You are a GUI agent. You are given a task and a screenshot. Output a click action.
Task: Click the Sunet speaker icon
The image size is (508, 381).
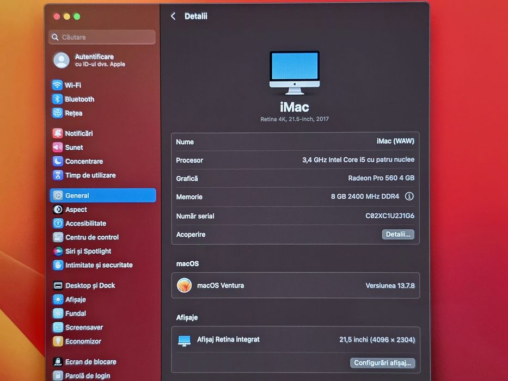tap(58, 147)
